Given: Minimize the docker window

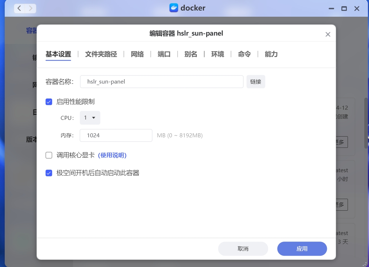Looking at the screenshot, I should click(331, 8).
